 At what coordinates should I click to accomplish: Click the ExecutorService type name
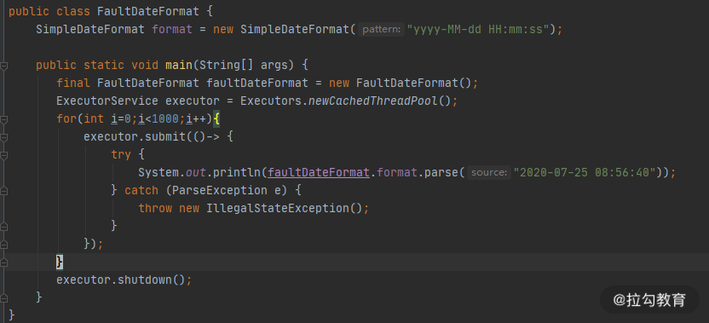click(107, 101)
